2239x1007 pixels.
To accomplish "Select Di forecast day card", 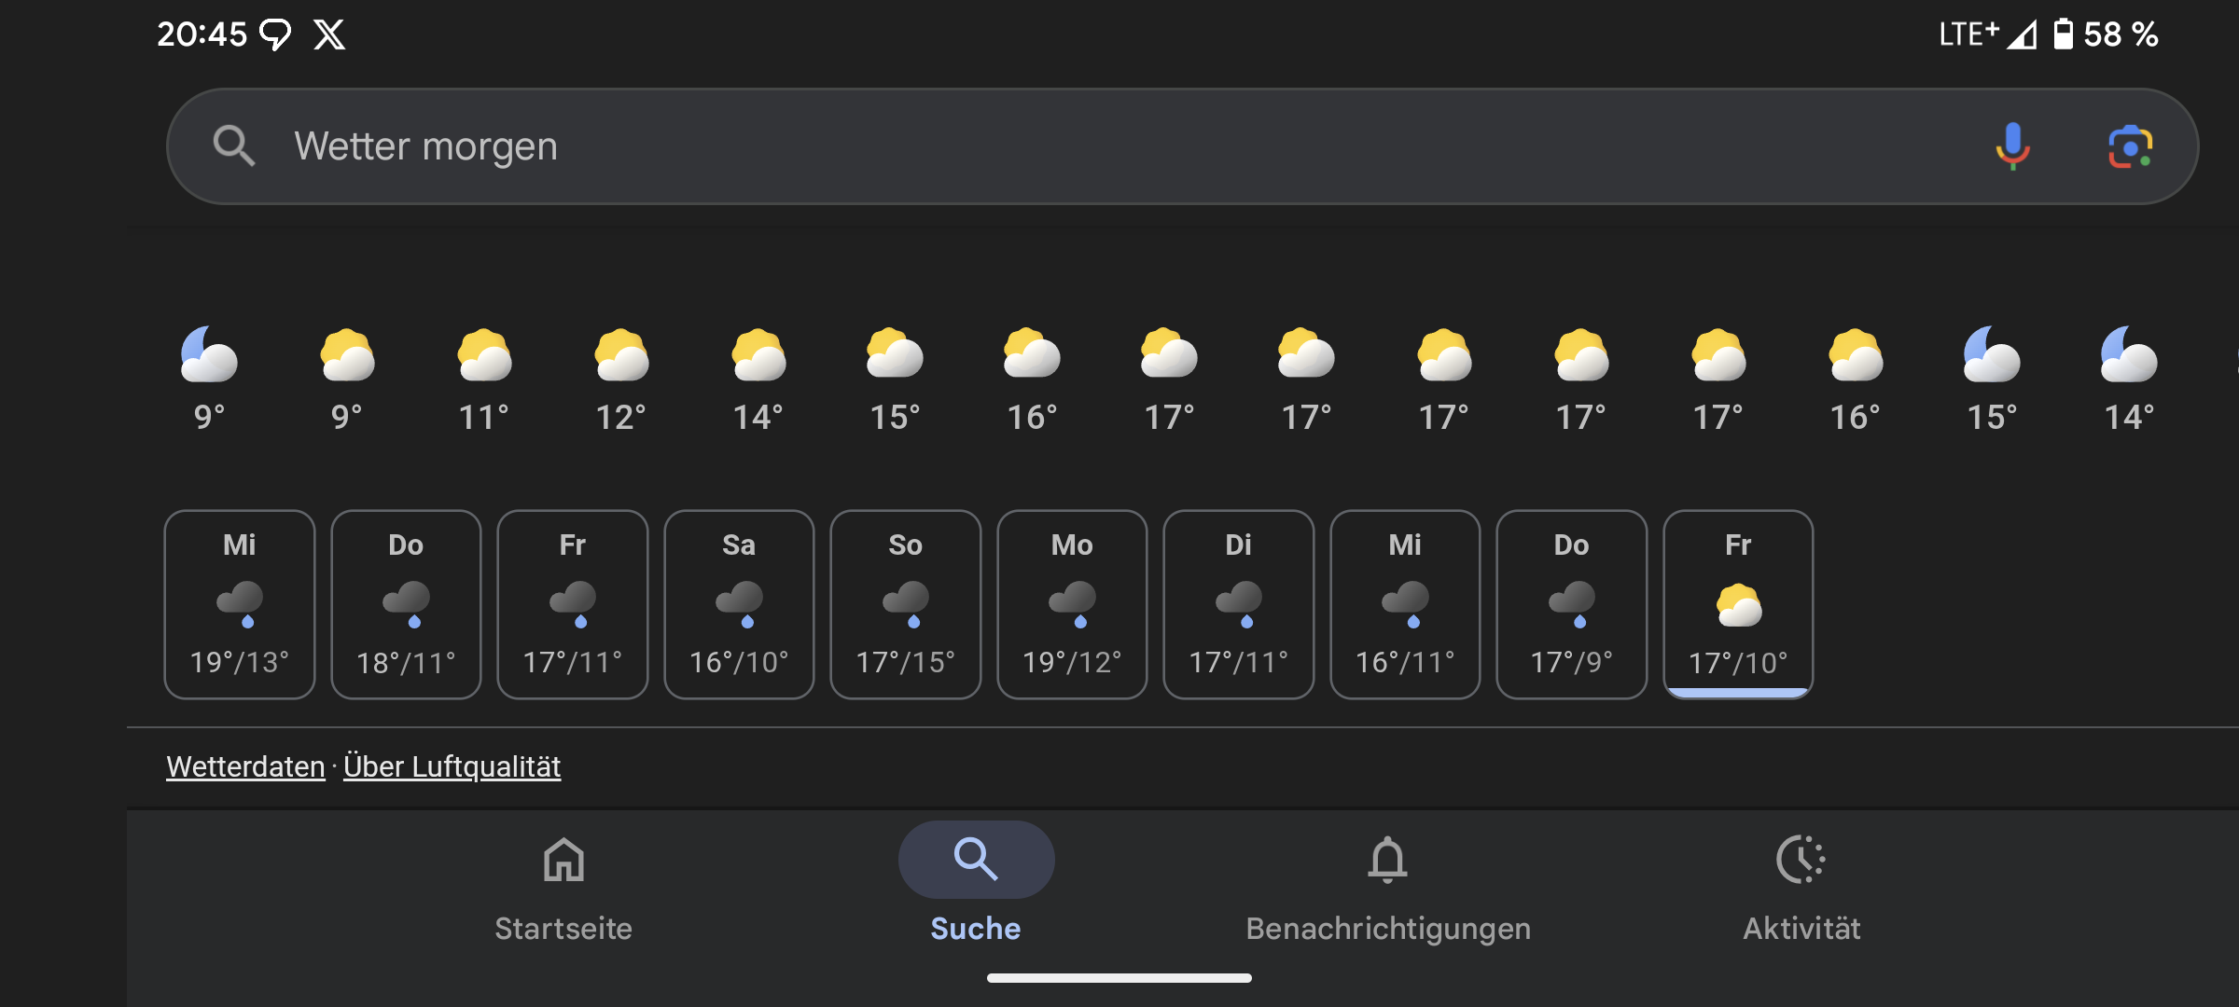I will (1238, 604).
